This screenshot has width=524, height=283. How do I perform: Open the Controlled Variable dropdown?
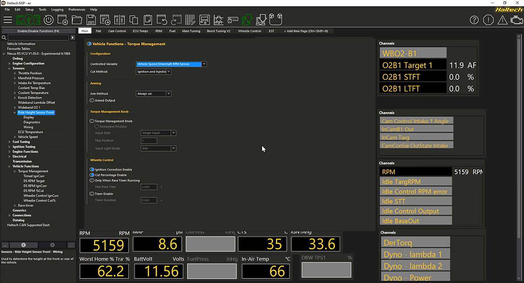171,64
